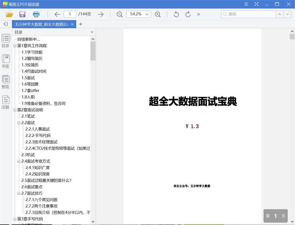Viewport: 295px width, 225px height.
Task: Collapse 2.7面试技巧 tree node
Action: coord(19,193)
